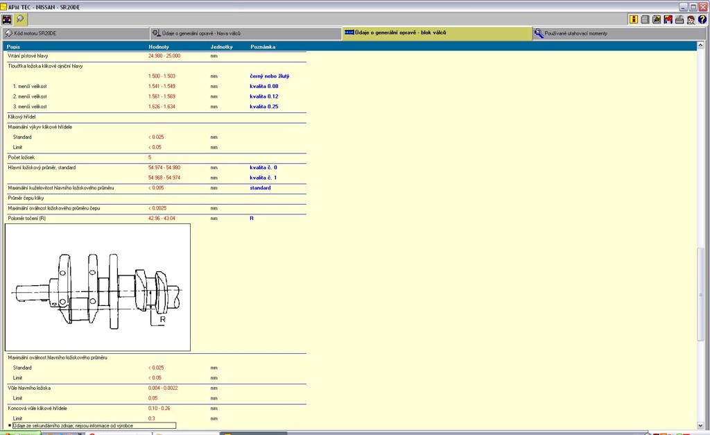The image size is (710, 435).
Task: Open the hlava válců overhaul data tab
Action: [245, 33]
